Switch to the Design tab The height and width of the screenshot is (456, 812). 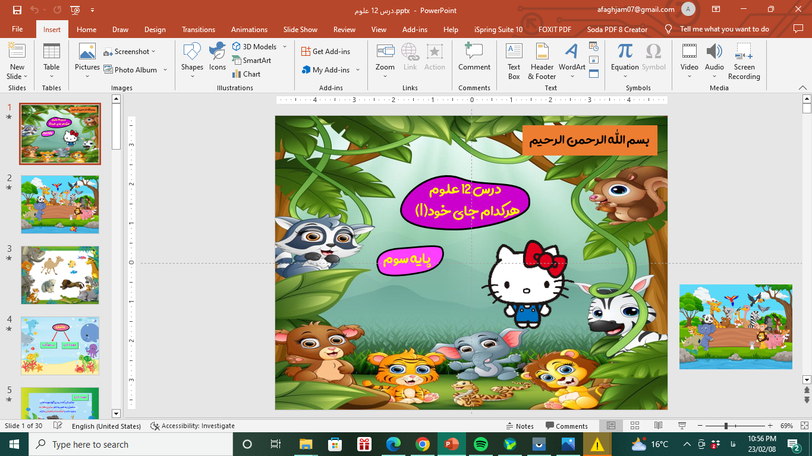click(155, 29)
